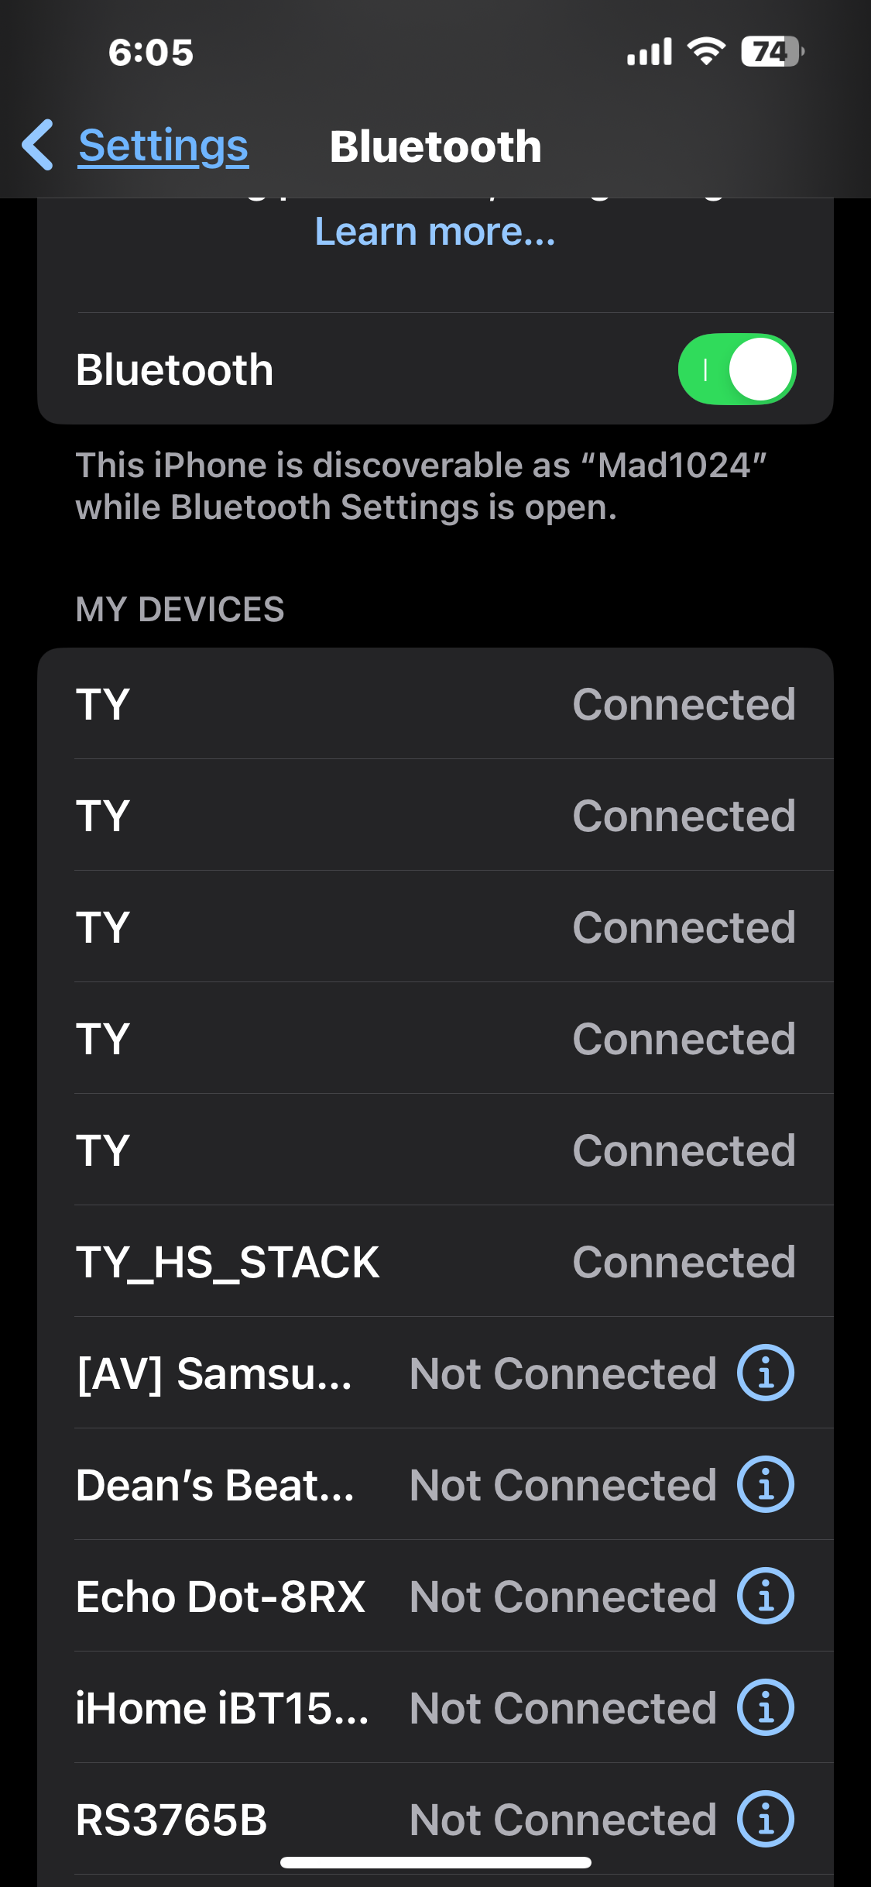The width and height of the screenshot is (871, 1887).
Task: Tap the back chevron icon
Action: point(39,145)
